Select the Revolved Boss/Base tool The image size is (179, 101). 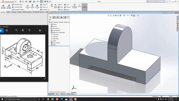[9, 7]
